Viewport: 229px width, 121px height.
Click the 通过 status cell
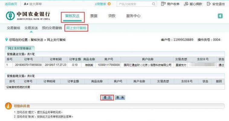click(x=221, y=65)
